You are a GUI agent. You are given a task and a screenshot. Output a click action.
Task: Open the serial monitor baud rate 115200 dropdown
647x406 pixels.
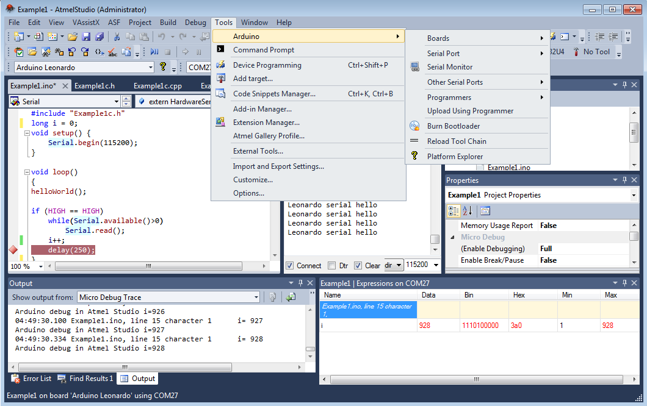[x=436, y=265]
